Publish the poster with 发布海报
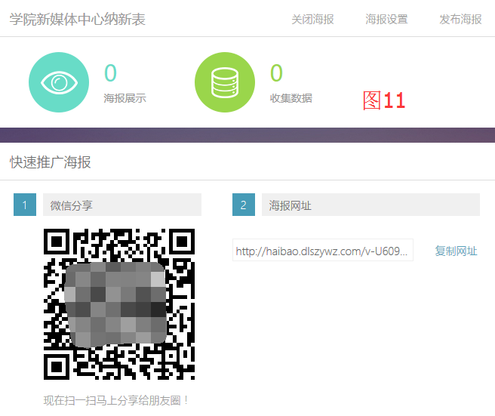This screenshot has height=416, width=495. (460, 19)
